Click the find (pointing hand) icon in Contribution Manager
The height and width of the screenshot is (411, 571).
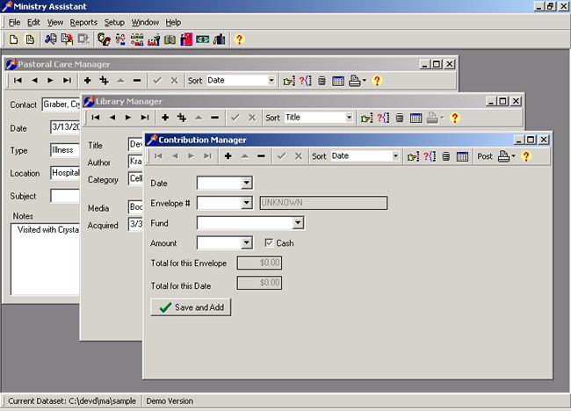click(x=413, y=156)
